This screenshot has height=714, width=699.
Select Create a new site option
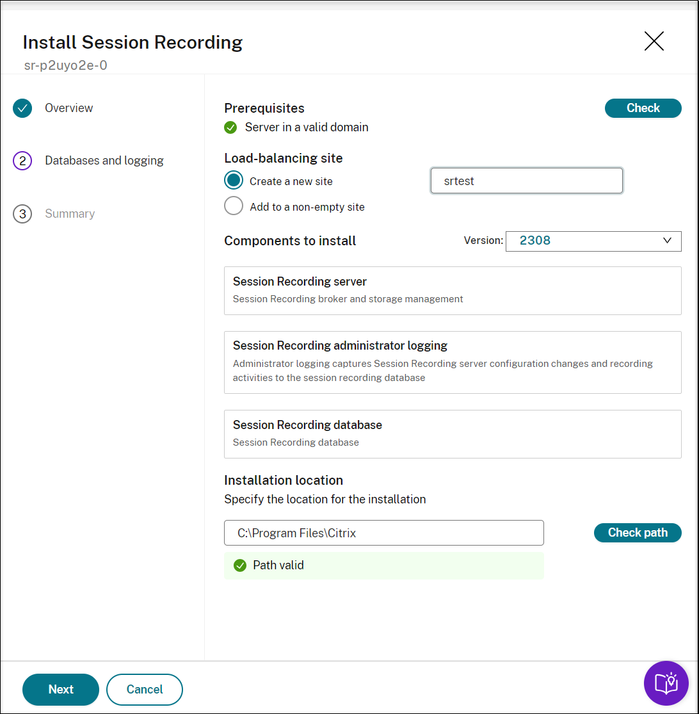tap(234, 181)
